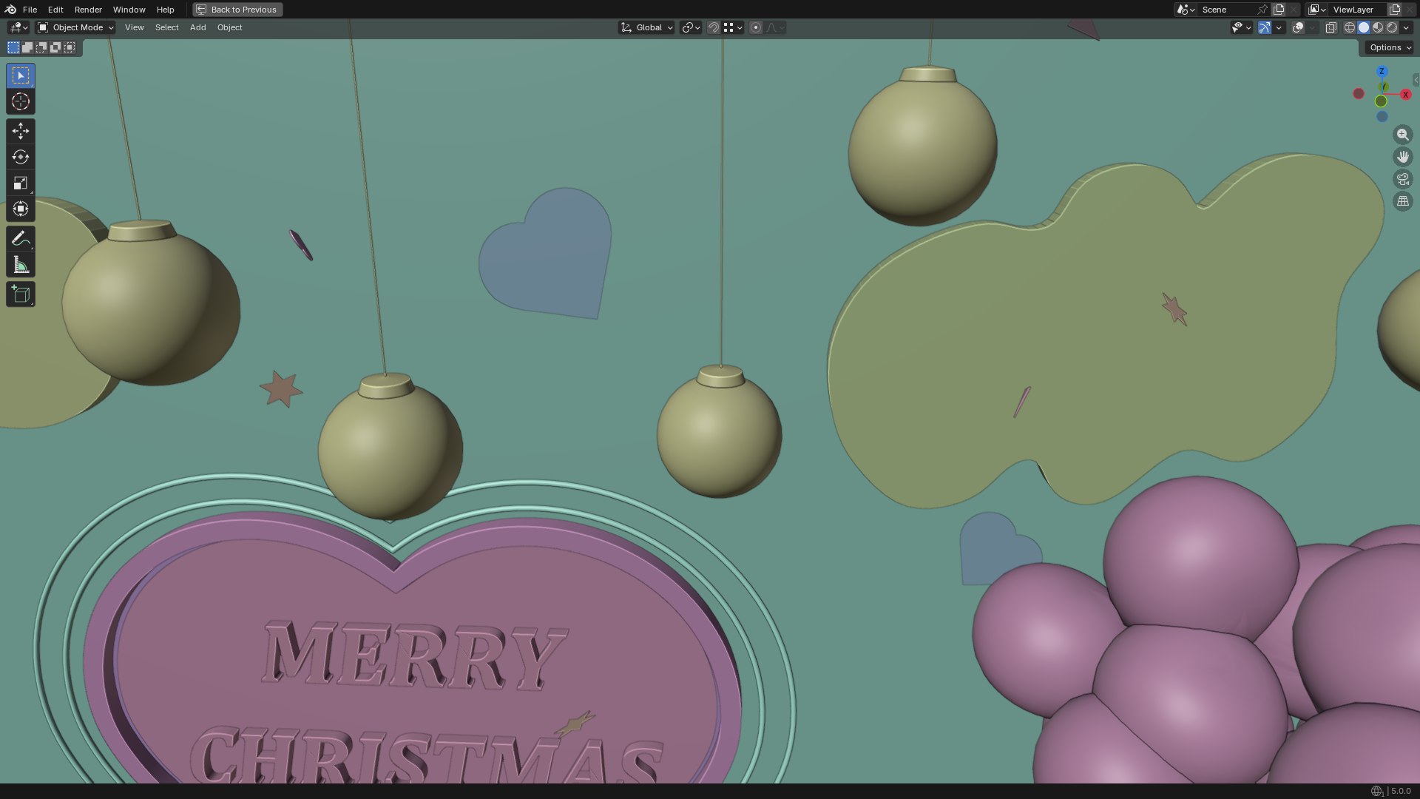
Task: Toggle viewport overlays
Action: click(x=1298, y=27)
